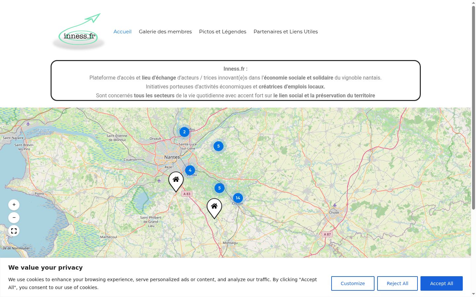Open the cluster marker showing 14
This screenshot has height=297, width=476.
(238, 198)
